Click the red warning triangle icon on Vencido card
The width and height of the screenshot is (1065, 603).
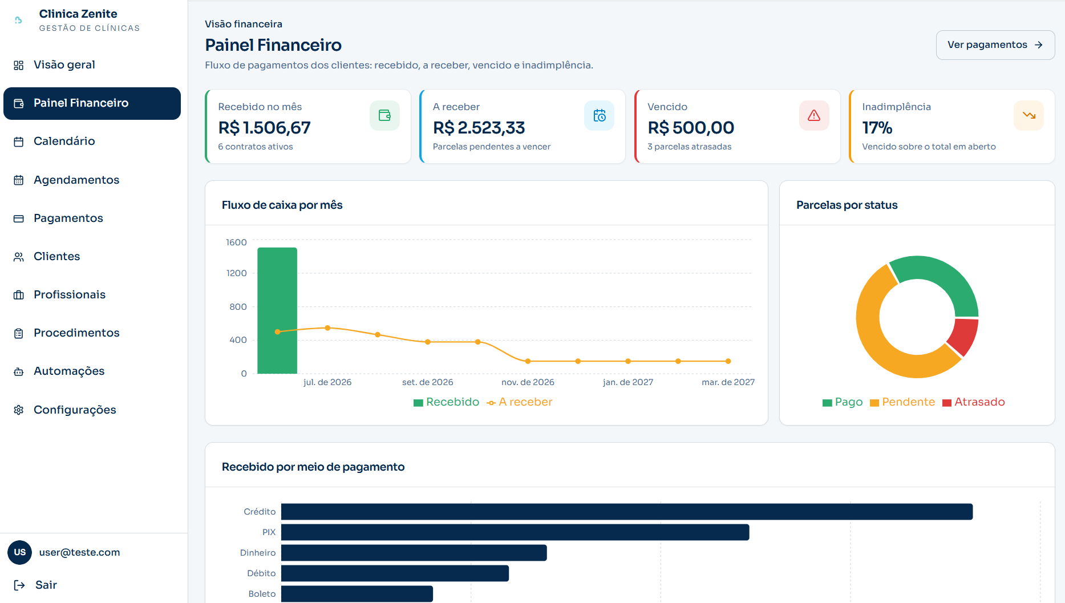click(x=814, y=115)
